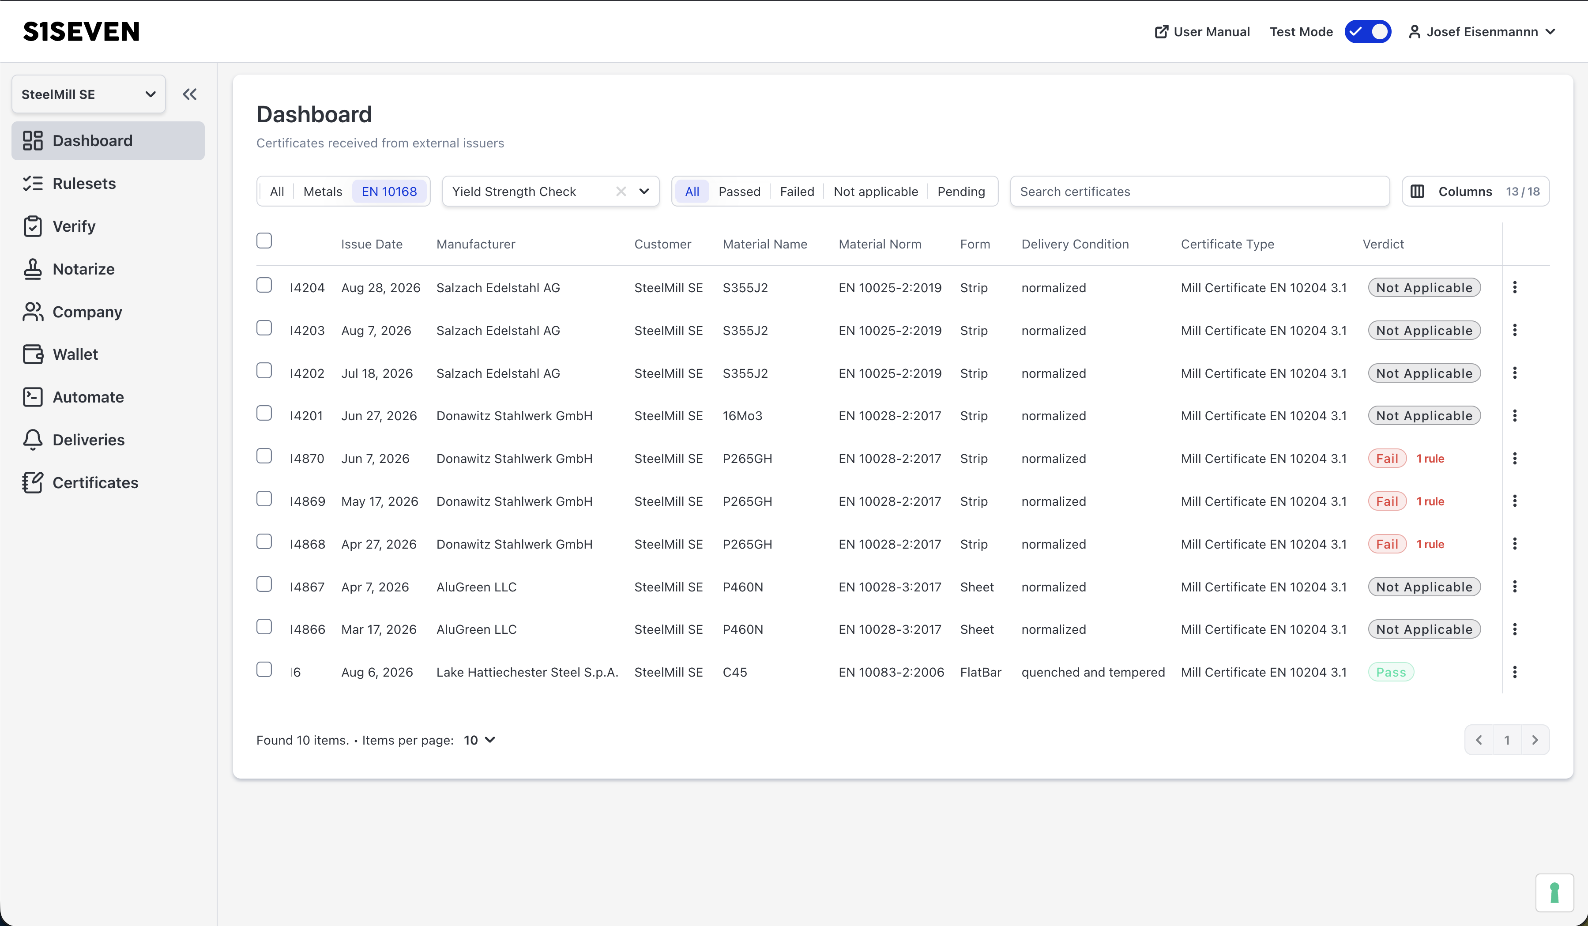
Task: Open row actions menu for certificate 14866
Action: [x=1515, y=629]
